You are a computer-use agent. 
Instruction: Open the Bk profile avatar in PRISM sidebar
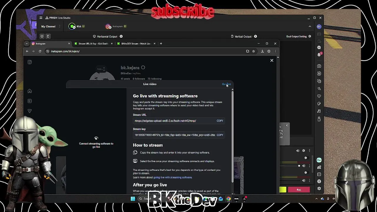pyautogui.click(x=319, y=26)
